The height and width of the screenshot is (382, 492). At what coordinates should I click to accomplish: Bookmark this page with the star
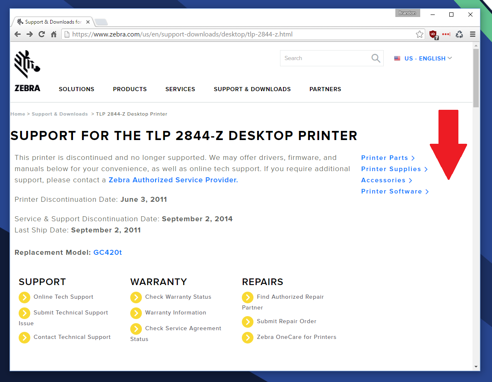[419, 34]
